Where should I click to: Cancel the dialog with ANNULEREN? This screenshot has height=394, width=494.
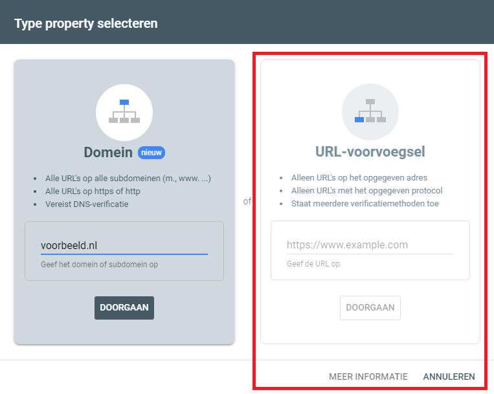tap(449, 377)
